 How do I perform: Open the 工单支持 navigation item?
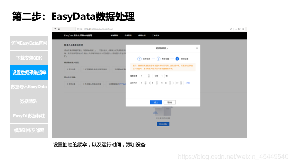pyautogui.click(x=156, y=36)
